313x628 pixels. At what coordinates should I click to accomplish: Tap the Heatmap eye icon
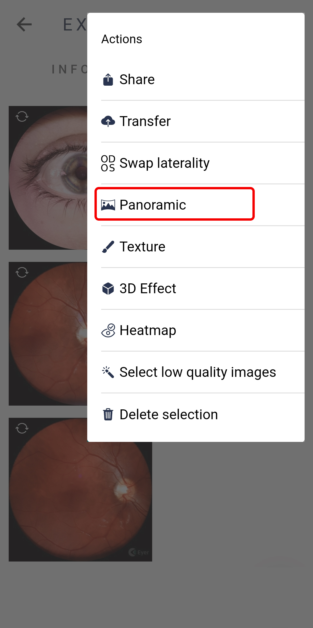(x=108, y=330)
